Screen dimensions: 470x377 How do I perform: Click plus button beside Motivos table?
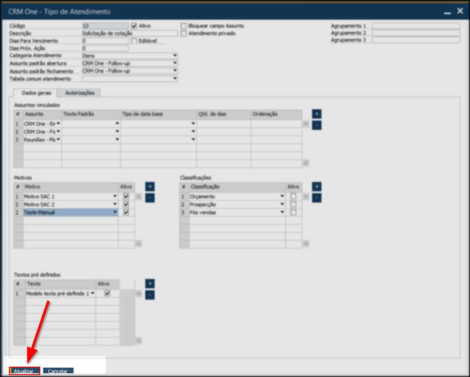click(149, 187)
